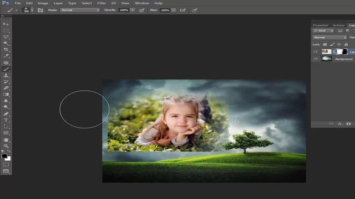Select the Clone Stamp tool
Screen dimensions: 355x199
click(x=6, y=75)
